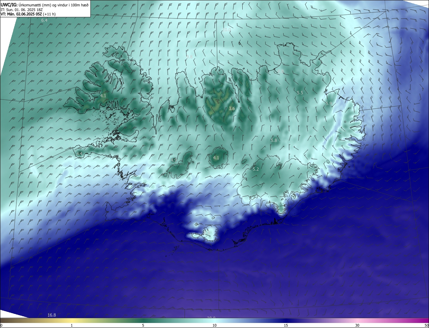Click the map value label 9.8

[x=189, y=57]
